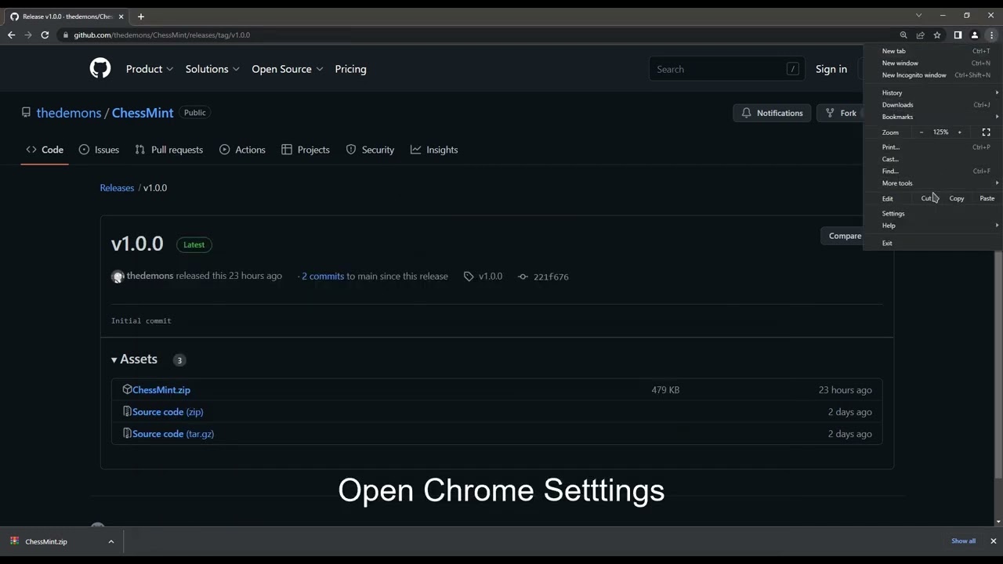
Task: Open the Help submenu
Action: click(x=932, y=226)
